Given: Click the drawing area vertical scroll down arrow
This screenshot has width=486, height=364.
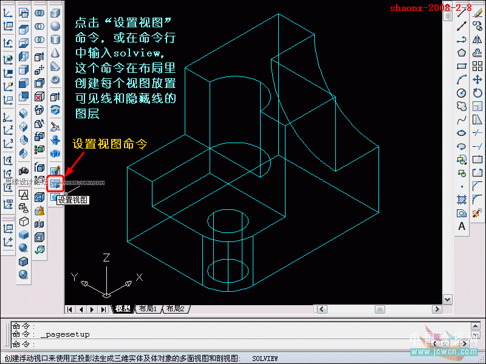Looking at the screenshot, I should click(x=448, y=299).
